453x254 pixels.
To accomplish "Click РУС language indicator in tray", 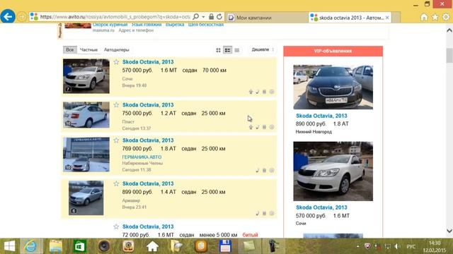I will coord(411,246).
